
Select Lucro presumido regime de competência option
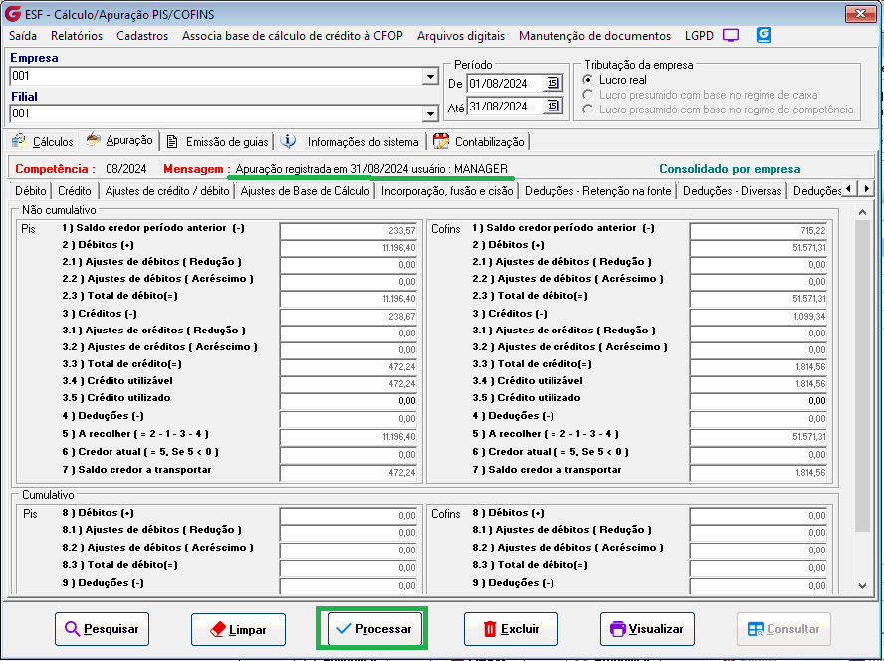point(588,110)
